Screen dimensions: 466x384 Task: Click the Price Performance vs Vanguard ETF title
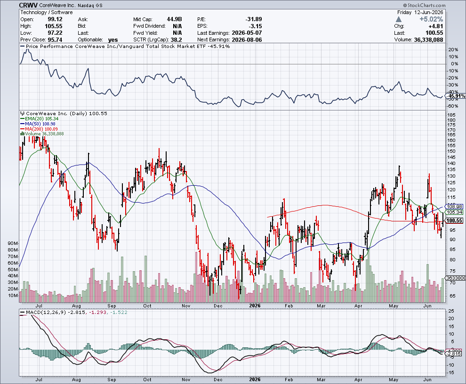point(128,46)
